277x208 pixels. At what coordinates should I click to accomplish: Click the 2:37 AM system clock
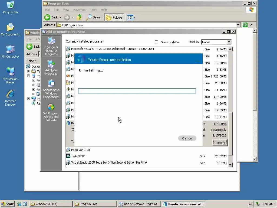click(268, 204)
